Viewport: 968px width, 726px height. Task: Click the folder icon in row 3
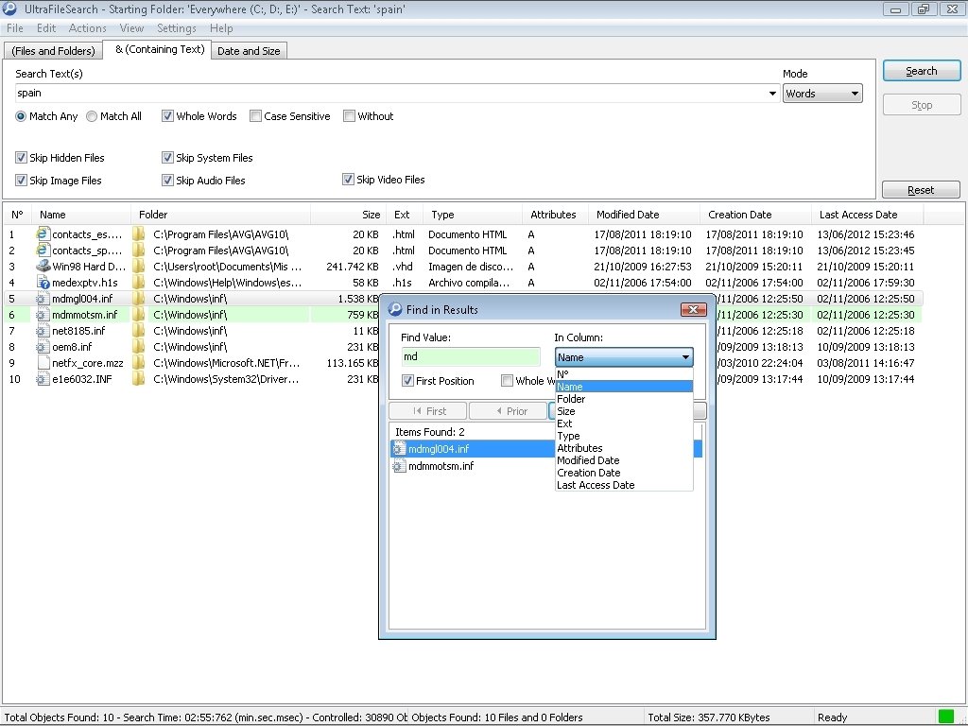click(140, 266)
